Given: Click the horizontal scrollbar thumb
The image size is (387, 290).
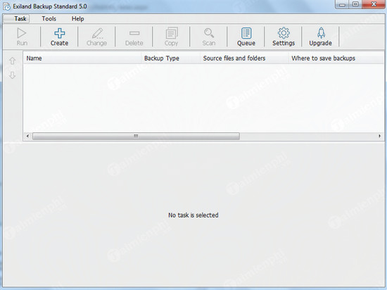Looking at the screenshot, I should 136,136.
